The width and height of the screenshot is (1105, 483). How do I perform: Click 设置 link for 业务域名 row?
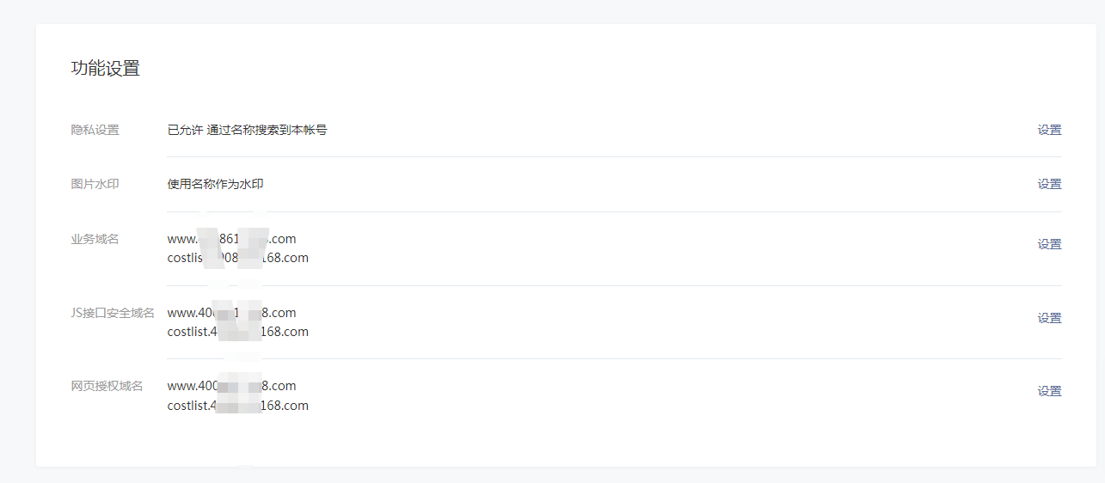click(1049, 244)
